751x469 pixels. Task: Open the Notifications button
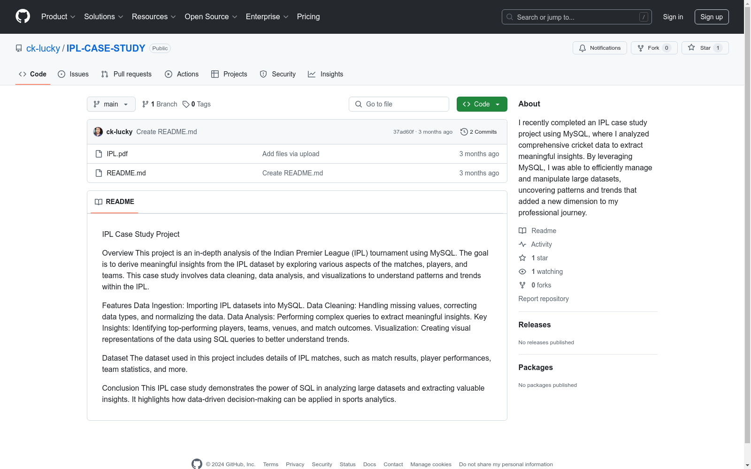click(600, 48)
